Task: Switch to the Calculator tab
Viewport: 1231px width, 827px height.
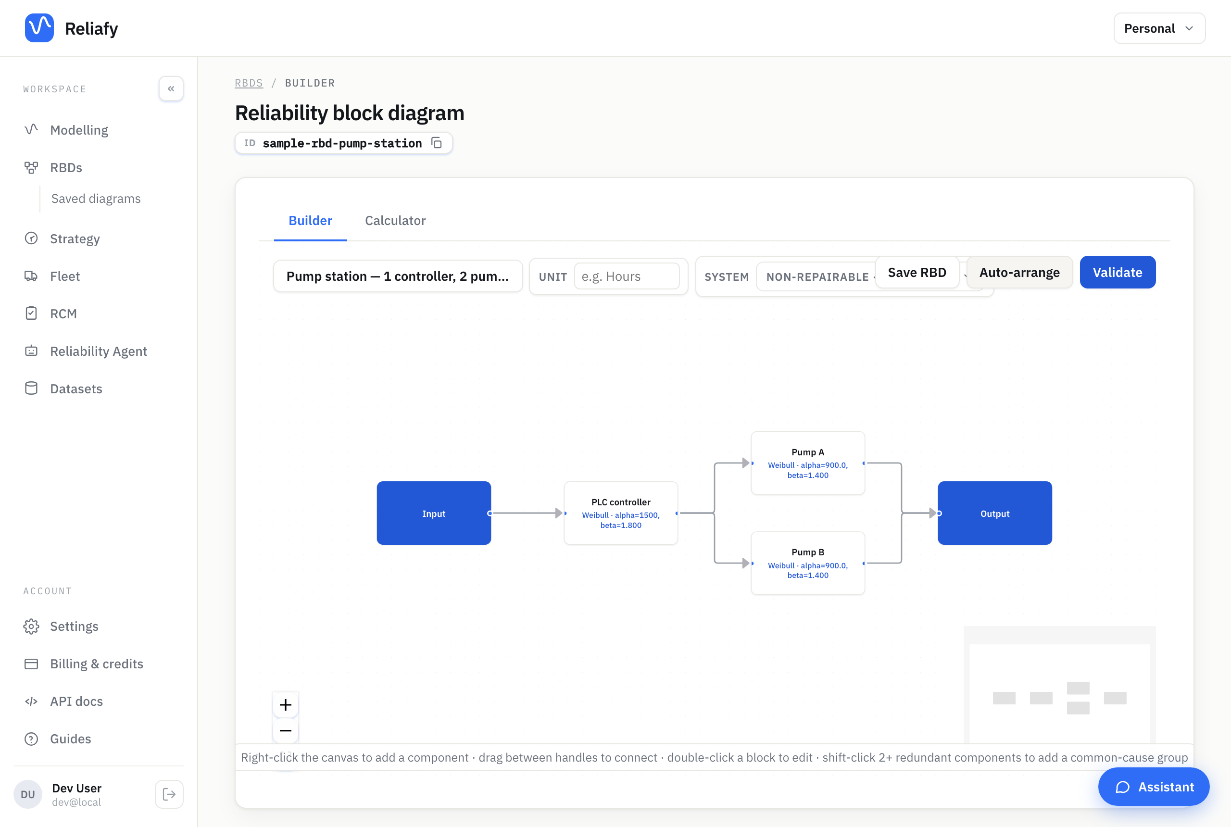Action: tap(395, 221)
